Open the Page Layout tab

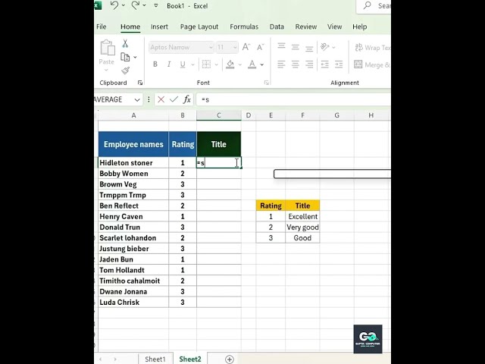pyautogui.click(x=199, y=27)
